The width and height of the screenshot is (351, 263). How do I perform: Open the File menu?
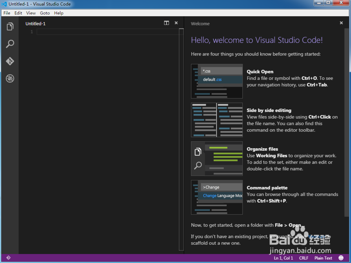click(7, 13)
